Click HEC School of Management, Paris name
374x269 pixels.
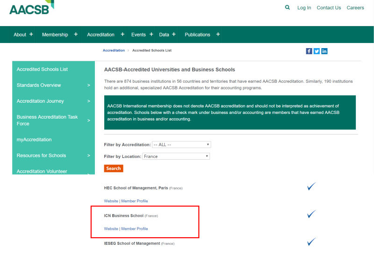click(136, 188)
